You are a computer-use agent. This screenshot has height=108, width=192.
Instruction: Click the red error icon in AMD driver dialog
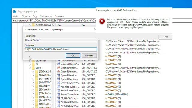pos(102,21)
